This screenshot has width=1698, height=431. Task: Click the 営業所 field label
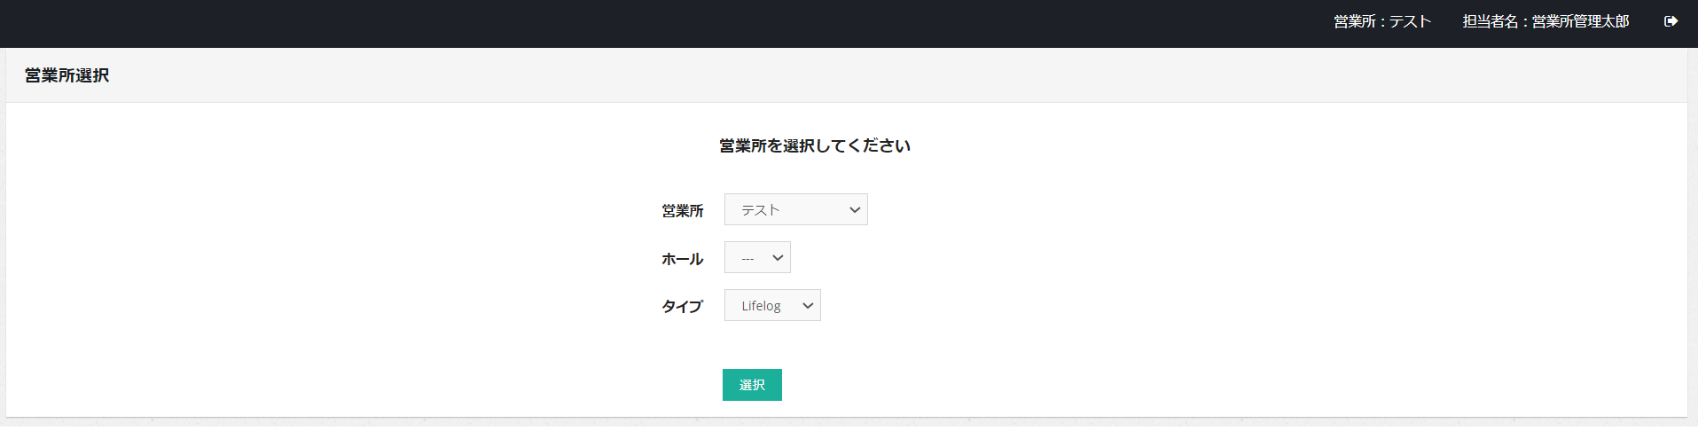[x=682, y=211]
